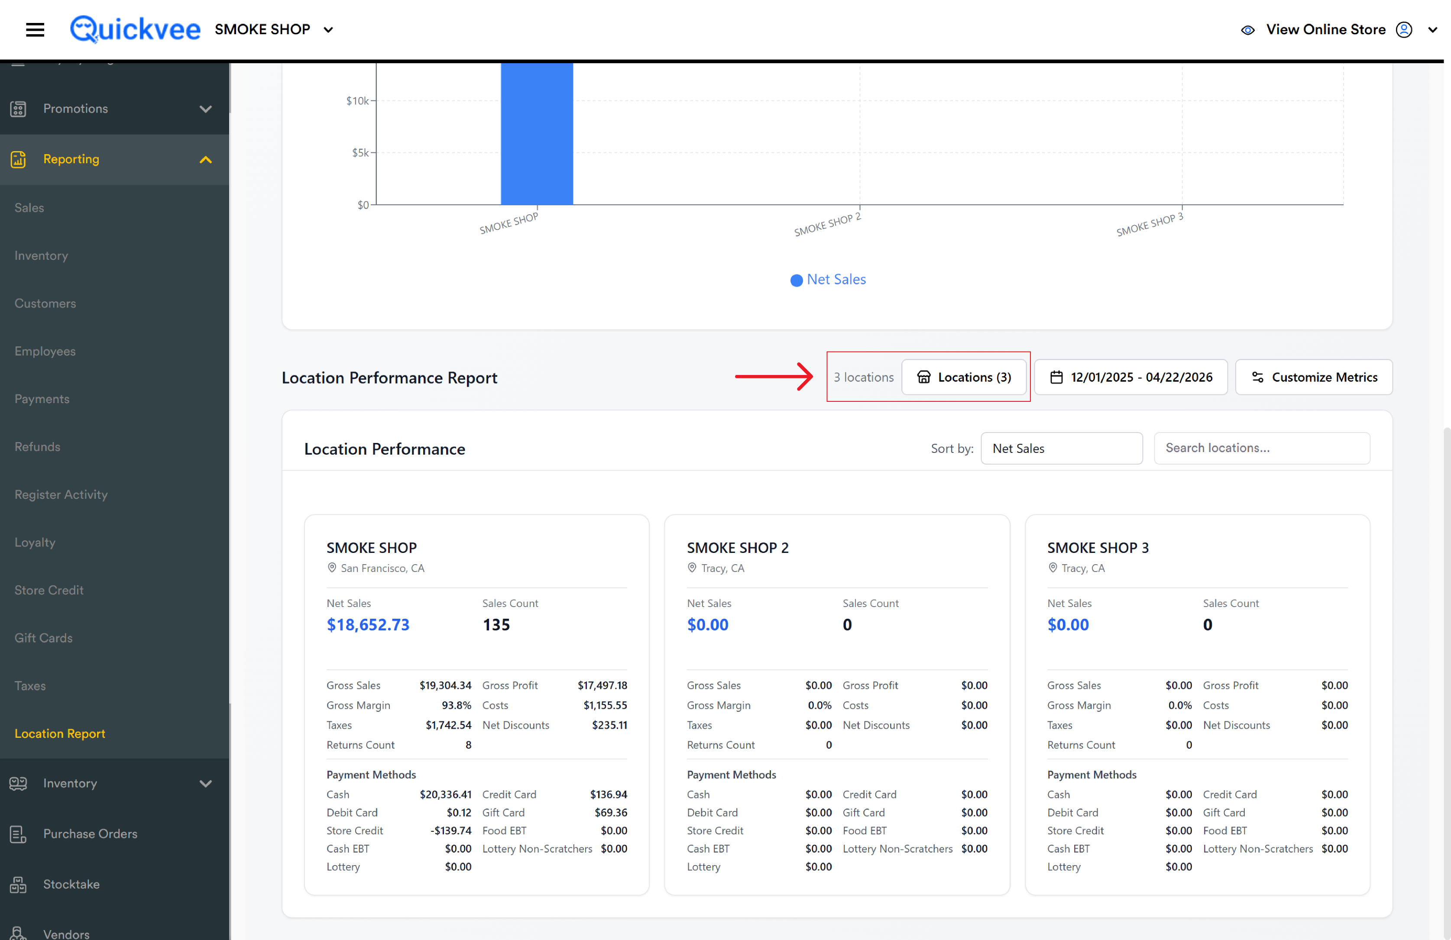Screen dimensions: 1451x940
Task: Open the account menu arrow at top right
Action: (1433, 30)
